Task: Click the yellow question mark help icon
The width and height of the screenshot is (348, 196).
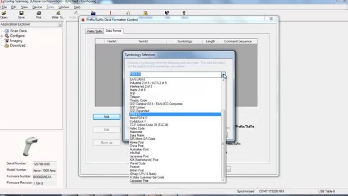Action: pos(184,13)
